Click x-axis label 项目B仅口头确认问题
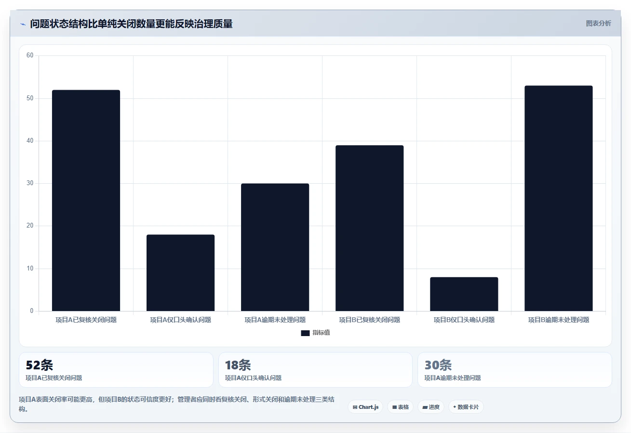The image size is (631, 433). tap(464, 320)
